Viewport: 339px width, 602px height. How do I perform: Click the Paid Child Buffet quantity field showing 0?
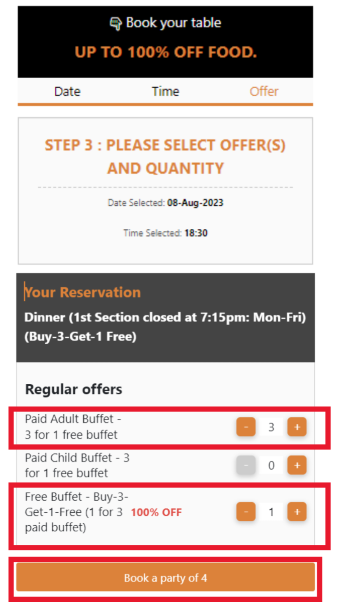pyautogui.click(x=271, y=466)
